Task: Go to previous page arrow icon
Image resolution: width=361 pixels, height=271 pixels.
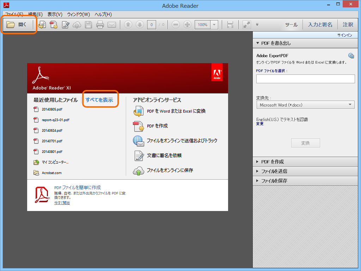Action: pyautogui.click(x=128, y=24)
